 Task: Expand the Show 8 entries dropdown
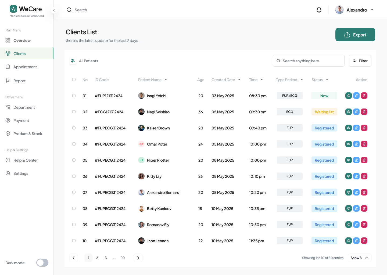coord(359,258)
